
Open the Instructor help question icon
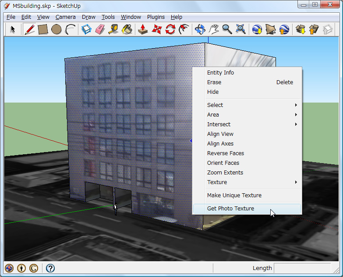(x=50, y=268)
